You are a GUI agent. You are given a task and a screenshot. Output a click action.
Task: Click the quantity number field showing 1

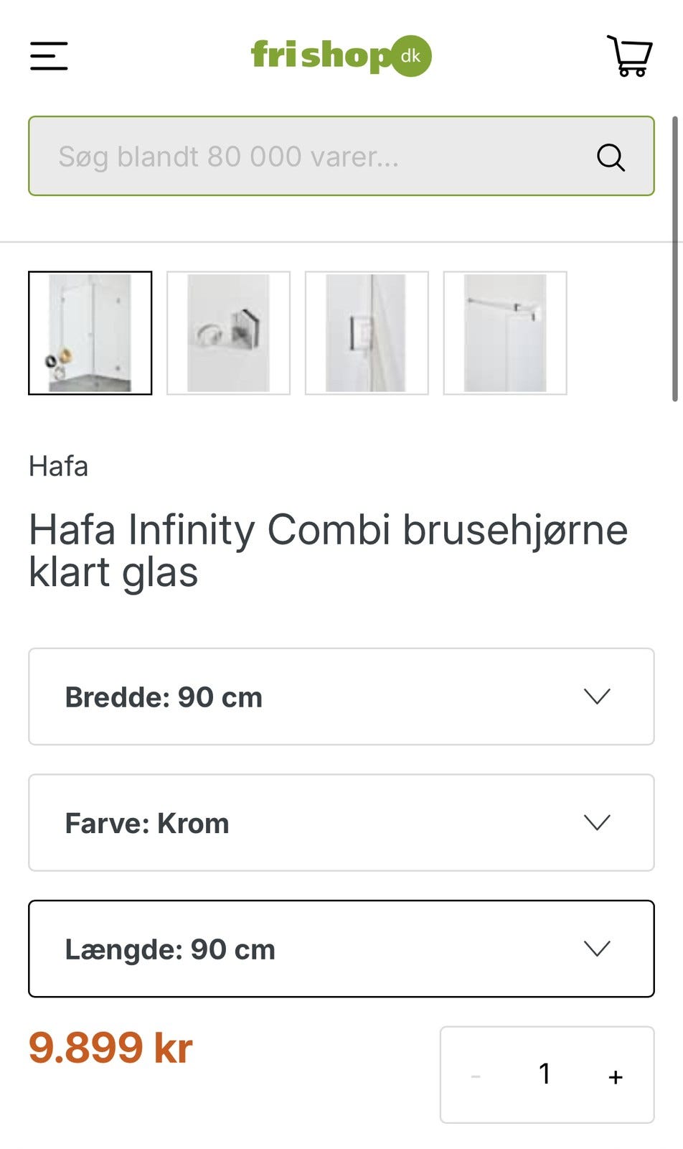click(545, 1074)
